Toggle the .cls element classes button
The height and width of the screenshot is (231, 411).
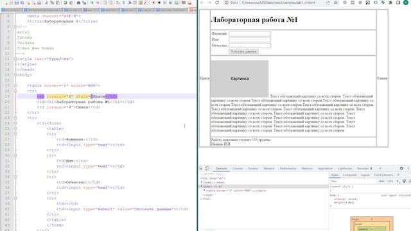pos(390,181)
